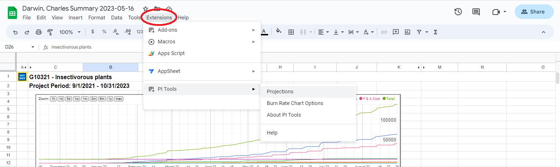Select Projections from PI Tools submenu
560x167 pixels.
(x=280, y=92)
